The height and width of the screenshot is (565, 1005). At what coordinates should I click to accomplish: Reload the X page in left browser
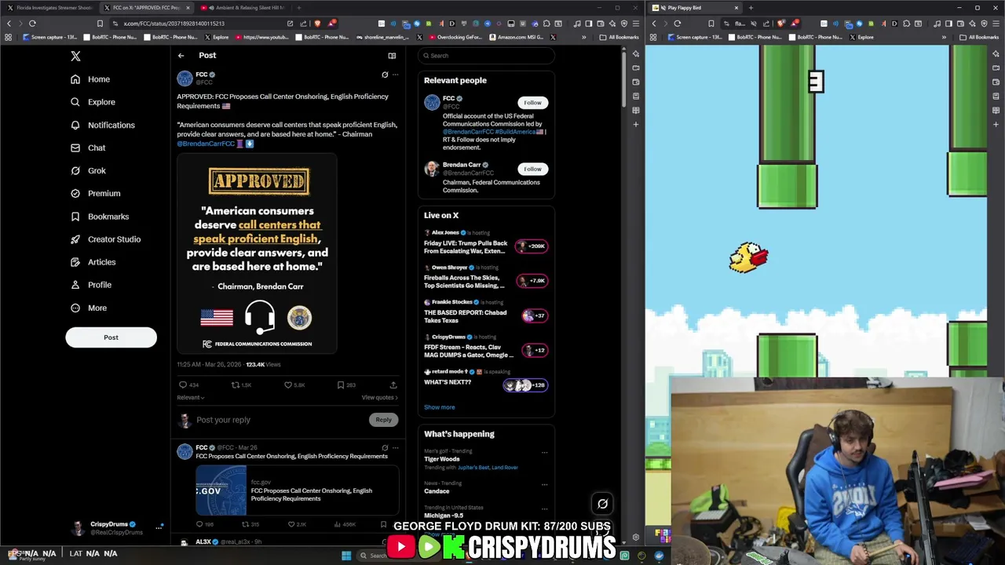point(32,24)
